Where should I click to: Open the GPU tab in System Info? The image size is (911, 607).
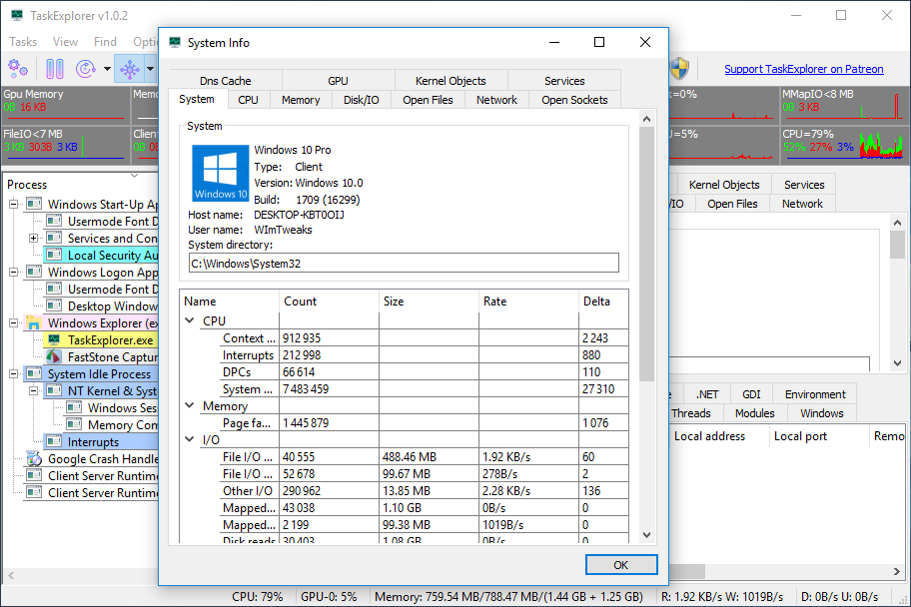[338, 81]
